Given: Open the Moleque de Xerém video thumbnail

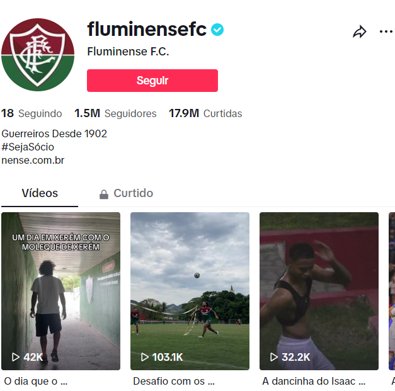Looking at the screenshot, I should tap(60, 291).
